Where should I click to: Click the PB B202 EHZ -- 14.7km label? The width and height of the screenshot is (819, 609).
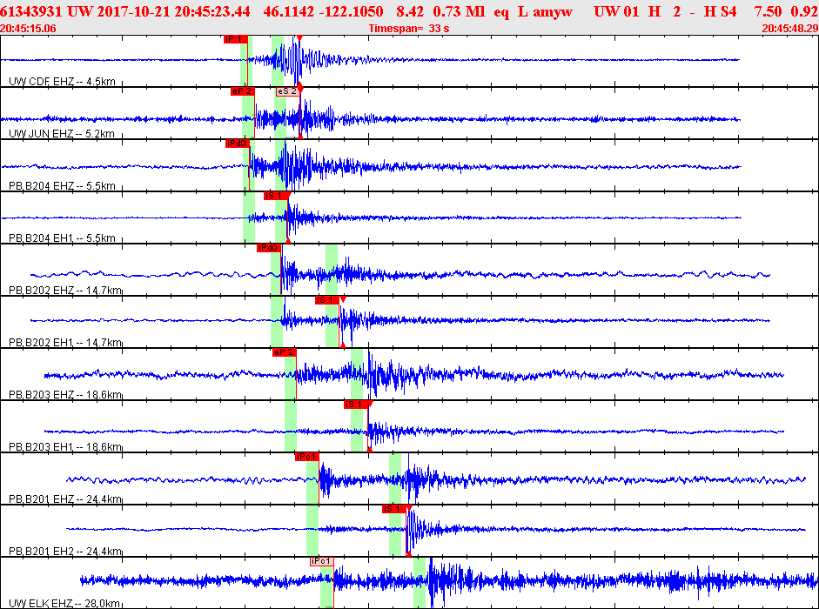(x=65, y=291)
